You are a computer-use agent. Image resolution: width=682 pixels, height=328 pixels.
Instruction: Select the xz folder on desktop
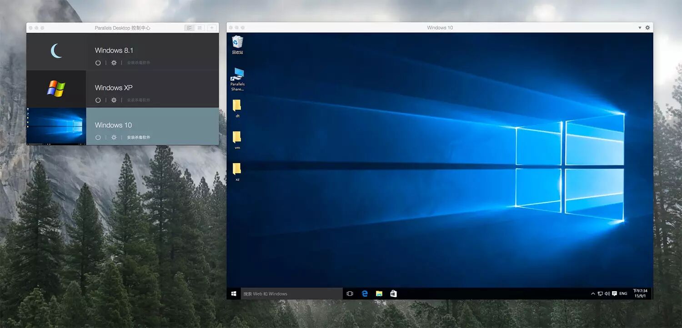[237, 172]
